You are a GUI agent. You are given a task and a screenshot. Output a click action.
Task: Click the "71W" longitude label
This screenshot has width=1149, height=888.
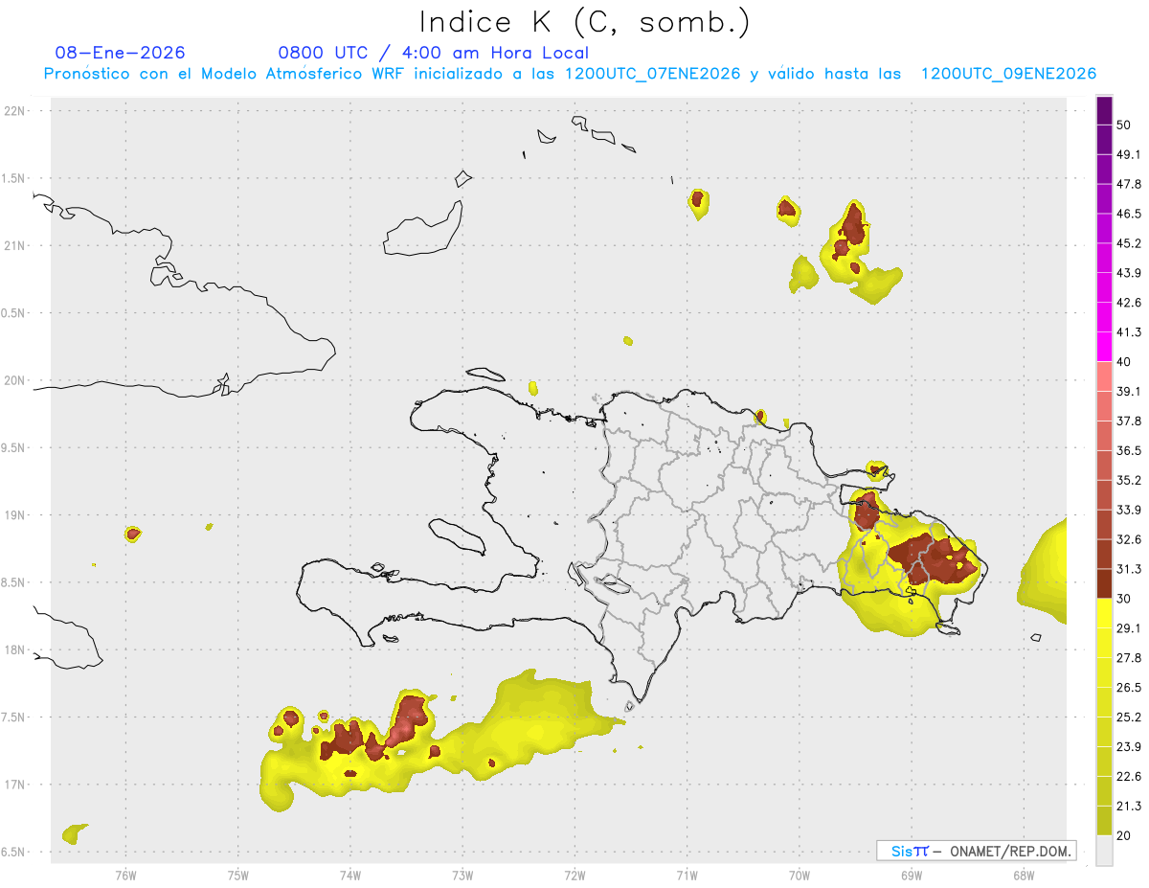pos(687,876)
